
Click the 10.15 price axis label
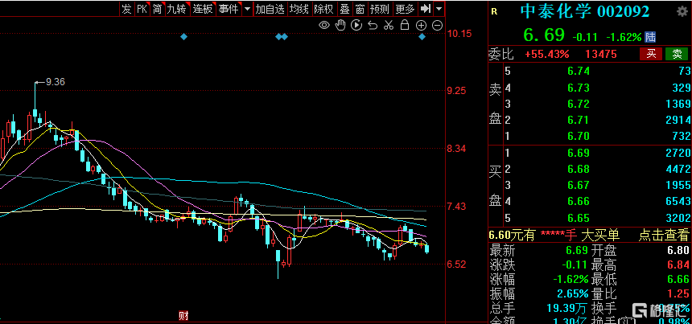pyautogui.click(x=460, y=34)
